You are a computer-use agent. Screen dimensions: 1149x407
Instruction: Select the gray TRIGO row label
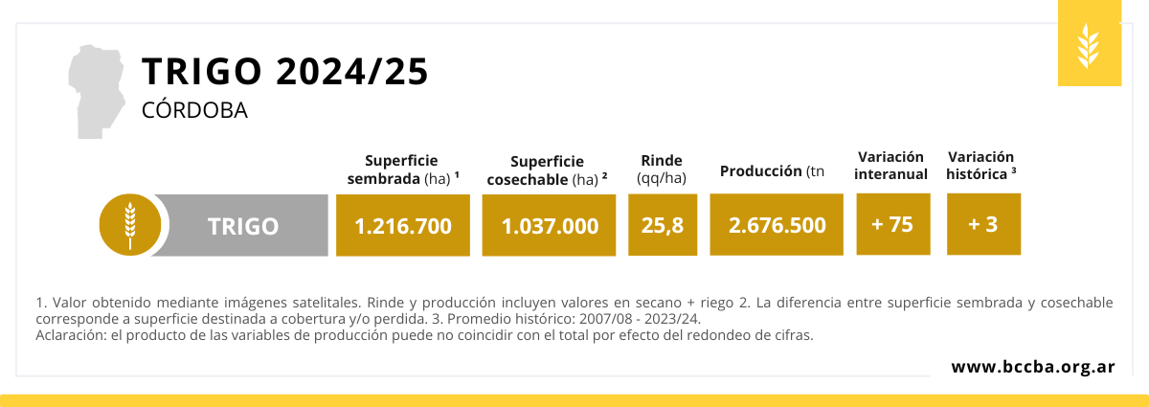(x=243, y=226)
